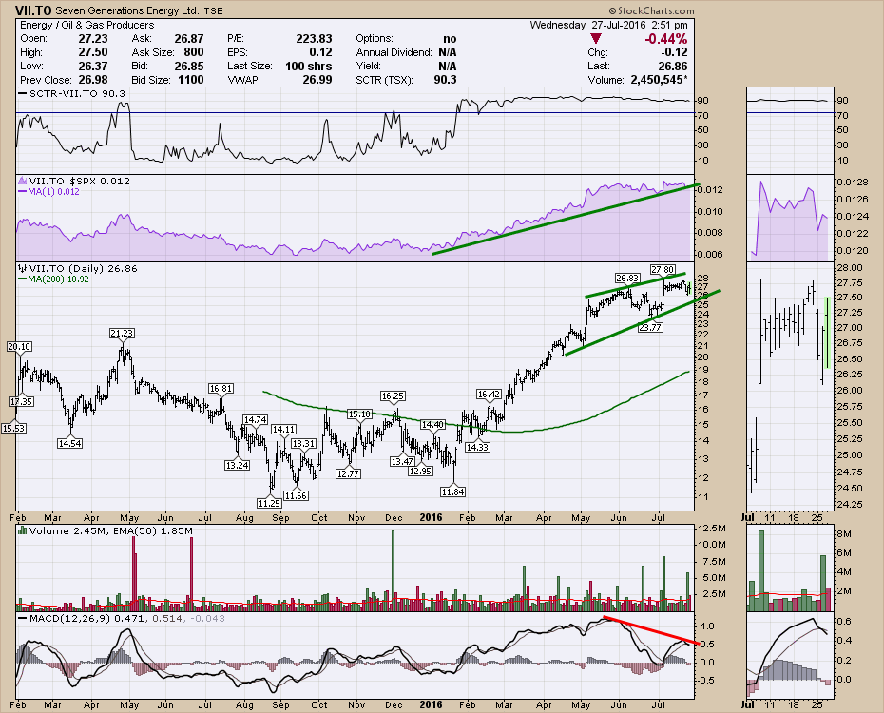Click the Bid Size value 1100
884x713 pixels.
pos(191,80)
